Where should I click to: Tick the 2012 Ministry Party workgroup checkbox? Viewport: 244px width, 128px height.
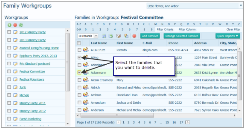tap(9, 32)
